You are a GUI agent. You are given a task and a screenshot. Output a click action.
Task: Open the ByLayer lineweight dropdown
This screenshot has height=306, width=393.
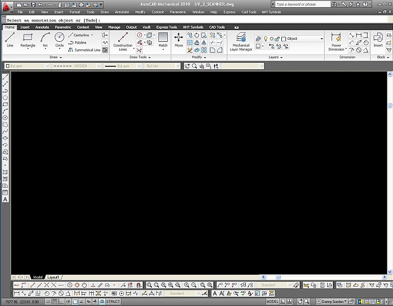(139, 66)
